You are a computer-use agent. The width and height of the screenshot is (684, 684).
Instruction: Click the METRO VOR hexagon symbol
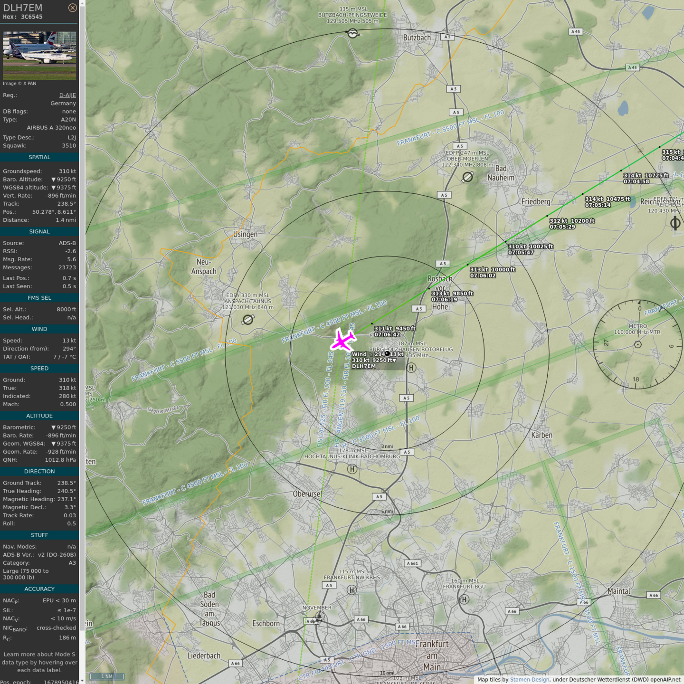click(638, 344)
